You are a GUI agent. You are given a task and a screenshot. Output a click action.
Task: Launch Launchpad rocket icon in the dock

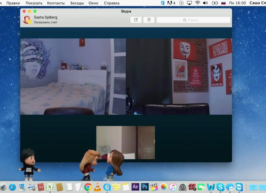tap(3, 187)
